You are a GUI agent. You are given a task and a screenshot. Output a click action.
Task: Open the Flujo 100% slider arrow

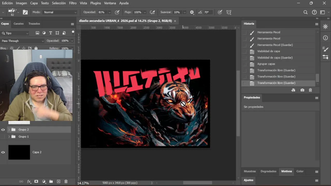[x=145, y=12]
